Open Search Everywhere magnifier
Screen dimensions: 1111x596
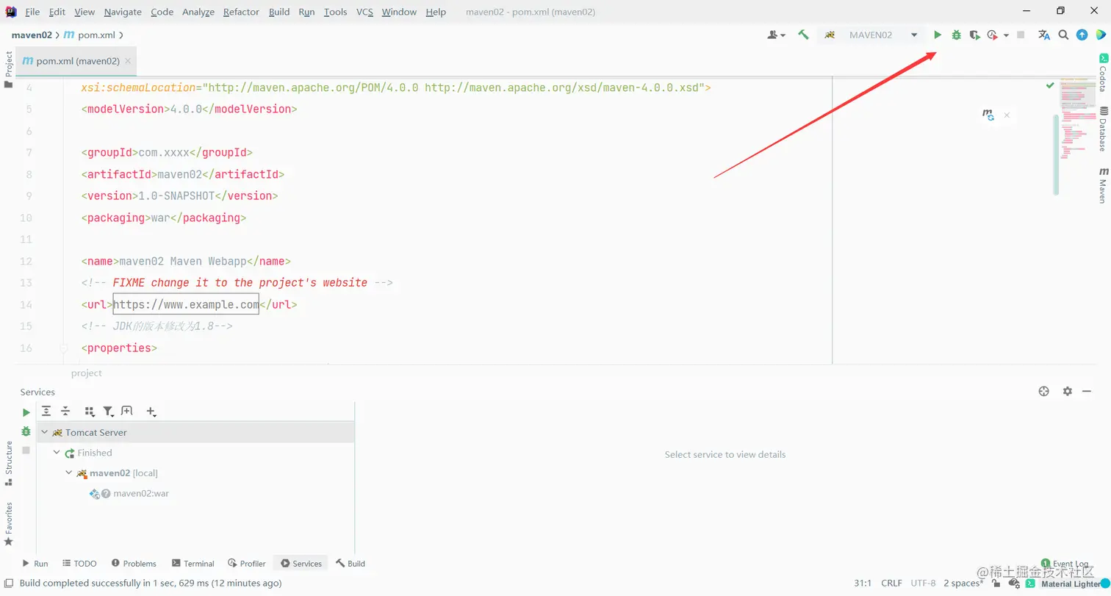pyautogui.click(x=1063, y=35)
